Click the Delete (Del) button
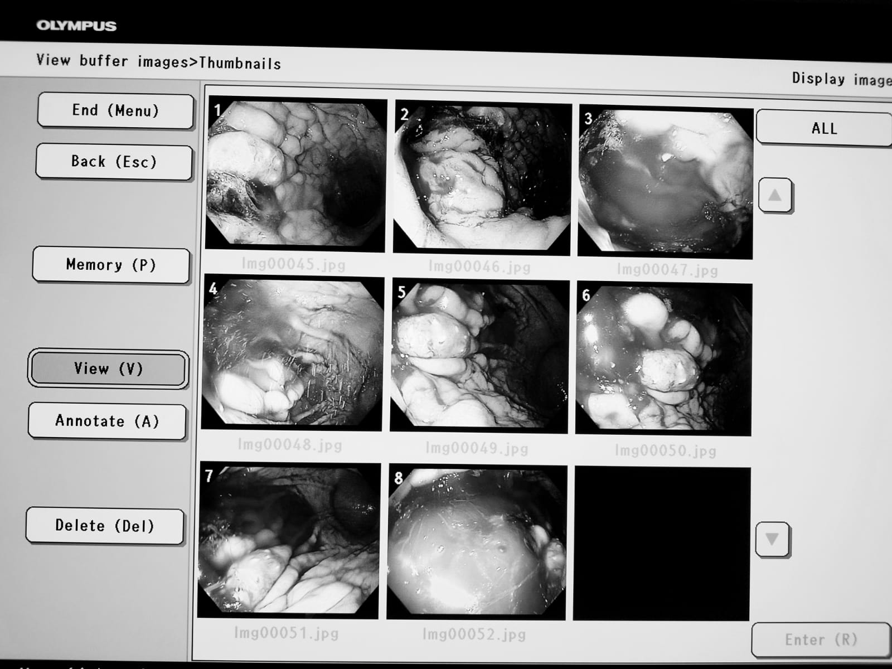The image size is (892, 669). click(x=105, y=526)
